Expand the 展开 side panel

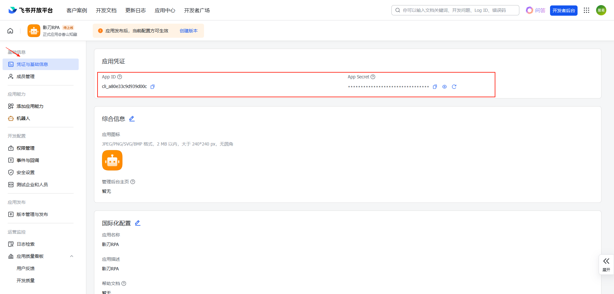point(606,264)
